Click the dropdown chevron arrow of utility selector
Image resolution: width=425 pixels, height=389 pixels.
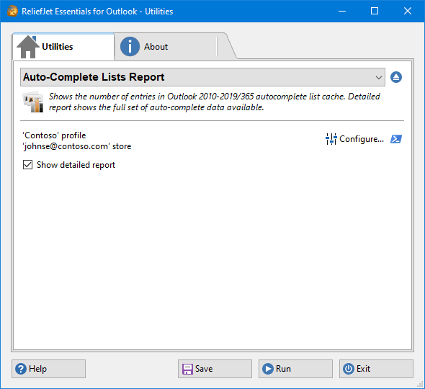[x=379, y=78]
